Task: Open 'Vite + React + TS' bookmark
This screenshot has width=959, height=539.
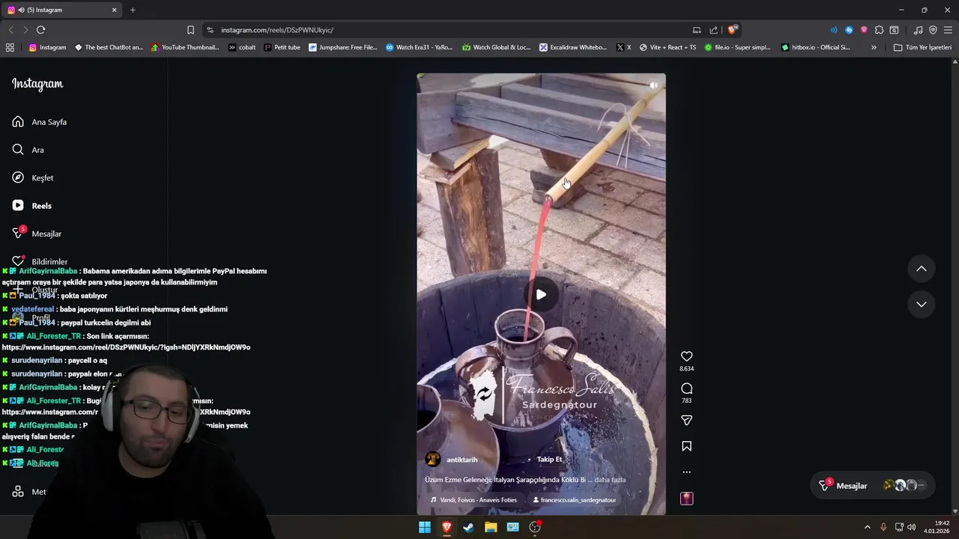Action: pyautogui.click(x=667, y=47)
